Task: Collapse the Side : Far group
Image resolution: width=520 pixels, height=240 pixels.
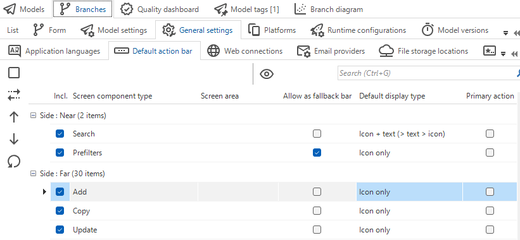Action: coord(33,173)
